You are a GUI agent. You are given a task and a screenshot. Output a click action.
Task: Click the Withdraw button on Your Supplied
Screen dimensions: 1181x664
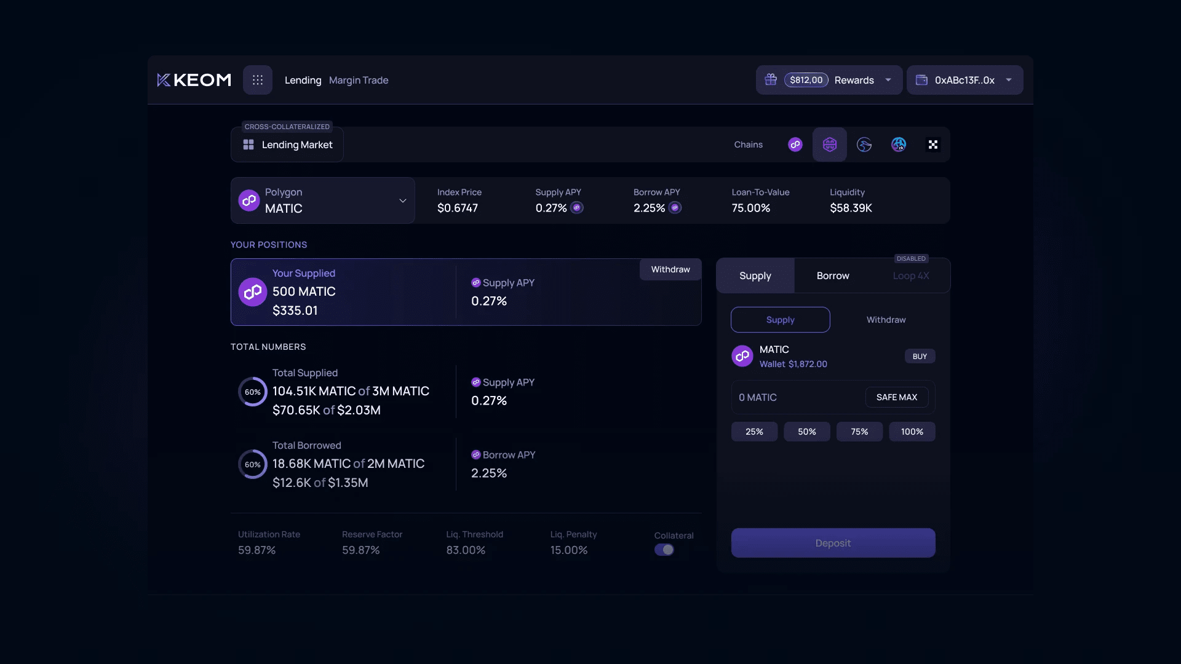click(x=670, y=269)
